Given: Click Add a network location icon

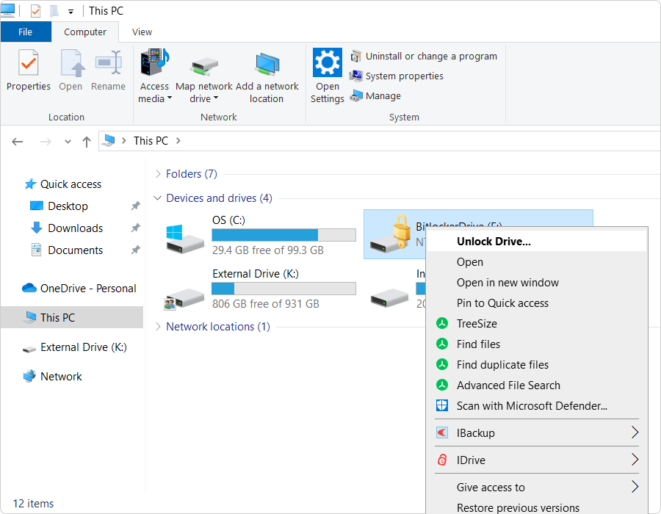Looking at the screenshot, I should pyautogui.click(x=267, y=65).
